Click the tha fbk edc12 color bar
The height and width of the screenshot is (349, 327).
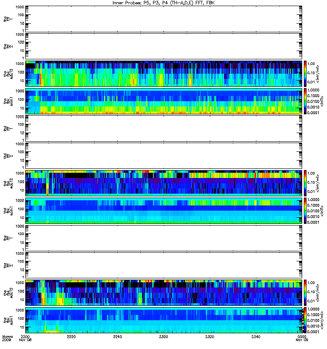[305, 73]
